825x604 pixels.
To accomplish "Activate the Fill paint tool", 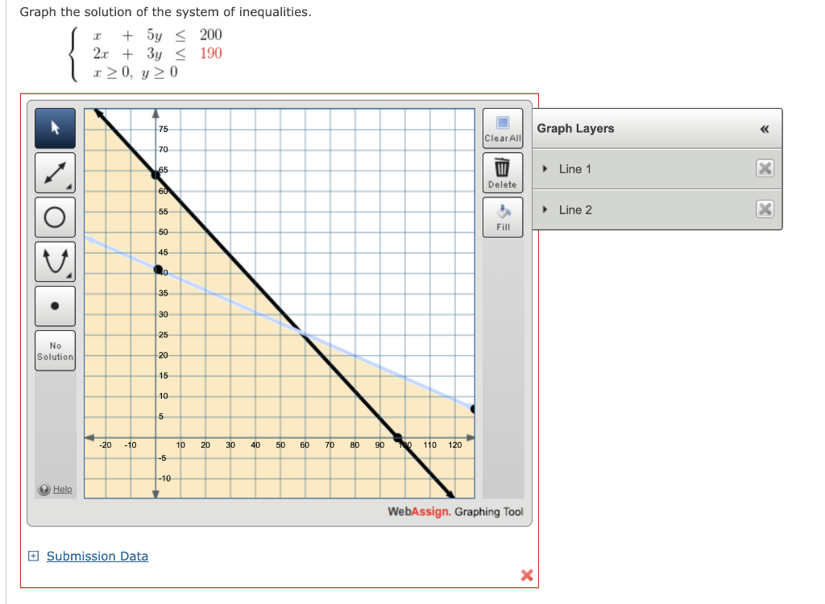I will [502, 213].
